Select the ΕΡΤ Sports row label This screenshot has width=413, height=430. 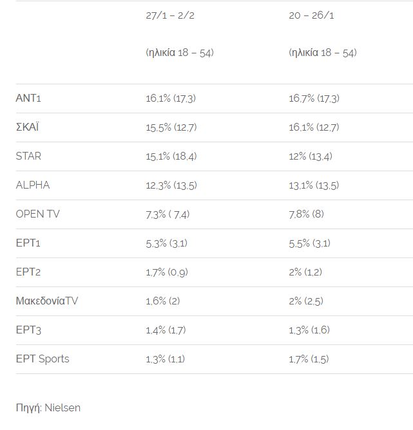pyautogui.click(x=43, y=359)
